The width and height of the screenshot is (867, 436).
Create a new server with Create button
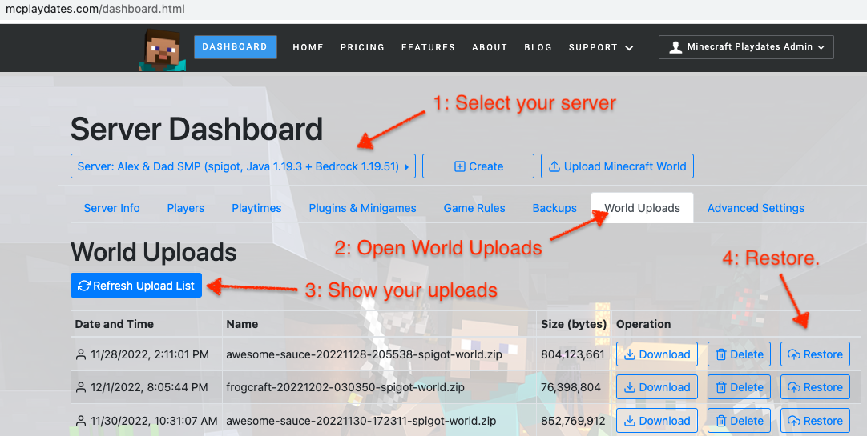(478, 166)
